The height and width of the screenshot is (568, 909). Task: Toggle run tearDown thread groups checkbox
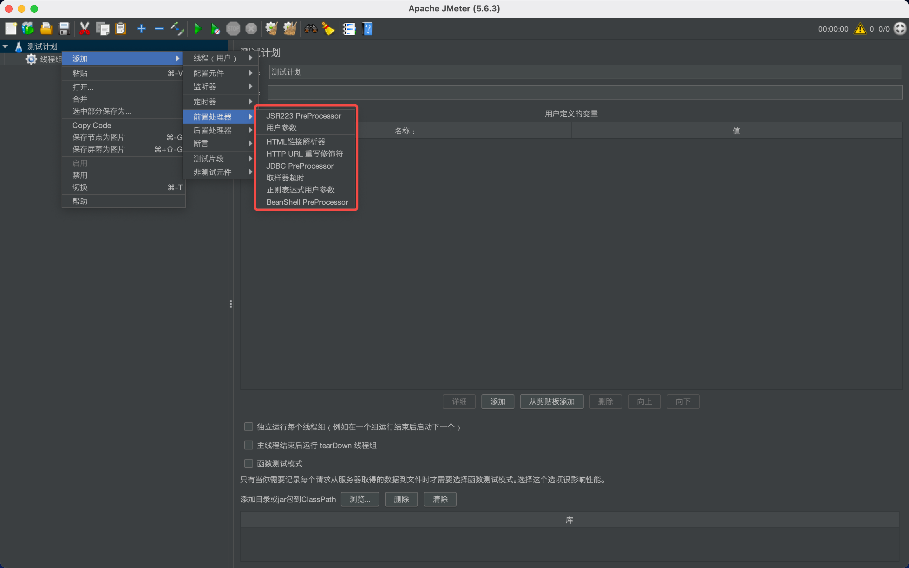click(248, 445)
